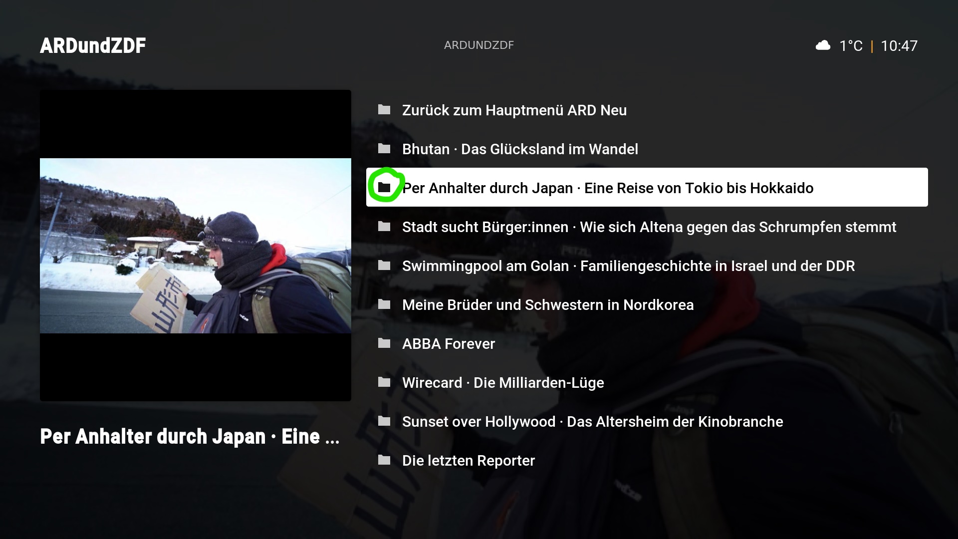The width and height of the screenshot is (958, 539).
Task: Click folder icon beside Bhutan entry
Action: tap(384, 149)
